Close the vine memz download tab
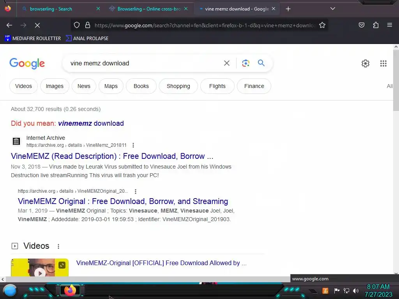The width and height of the screenshot is (399, 299). click(273, 9)
